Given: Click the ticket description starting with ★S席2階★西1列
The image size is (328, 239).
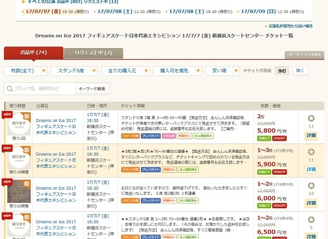Looking at the screenshot, I should click(x=186, y=157).
